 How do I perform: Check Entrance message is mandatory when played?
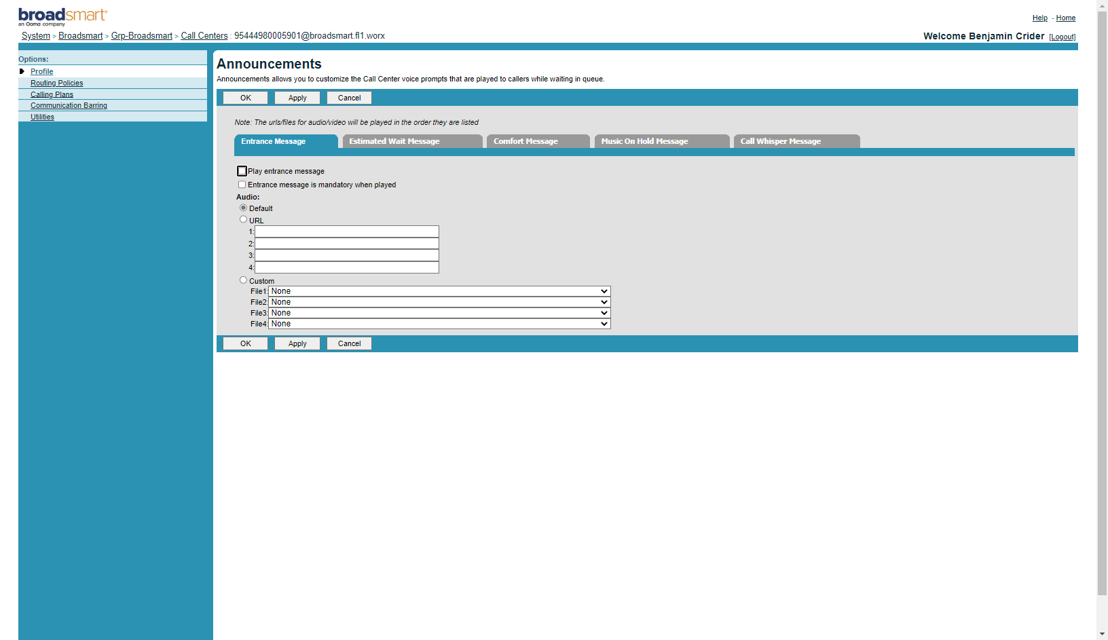[242, 185]
